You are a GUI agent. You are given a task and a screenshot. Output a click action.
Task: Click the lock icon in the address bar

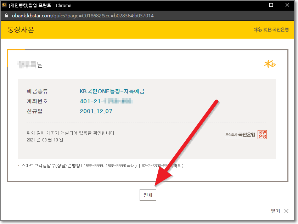[6, 16]
